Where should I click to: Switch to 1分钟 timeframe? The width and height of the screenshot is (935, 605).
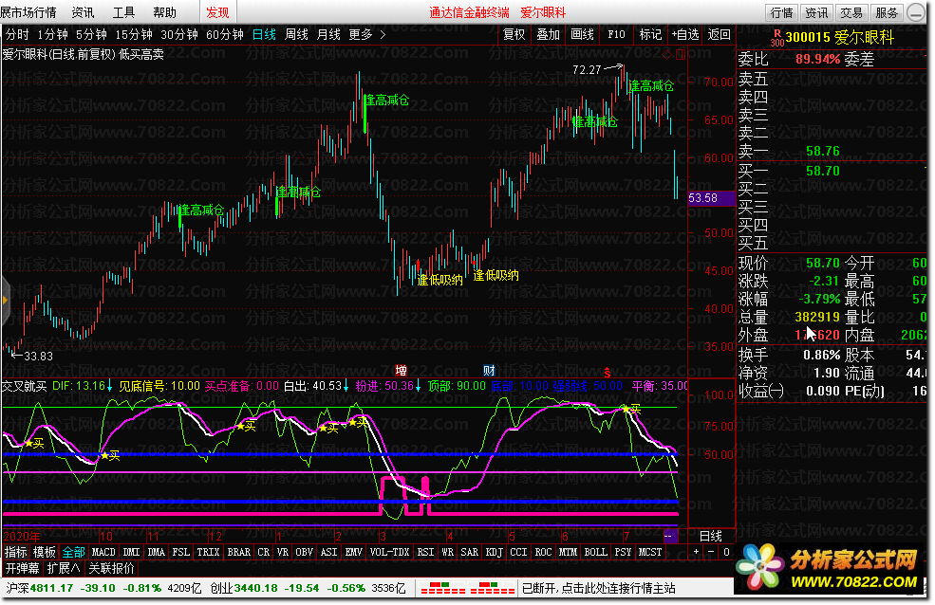pyautogui.click(x=52, y=34)
